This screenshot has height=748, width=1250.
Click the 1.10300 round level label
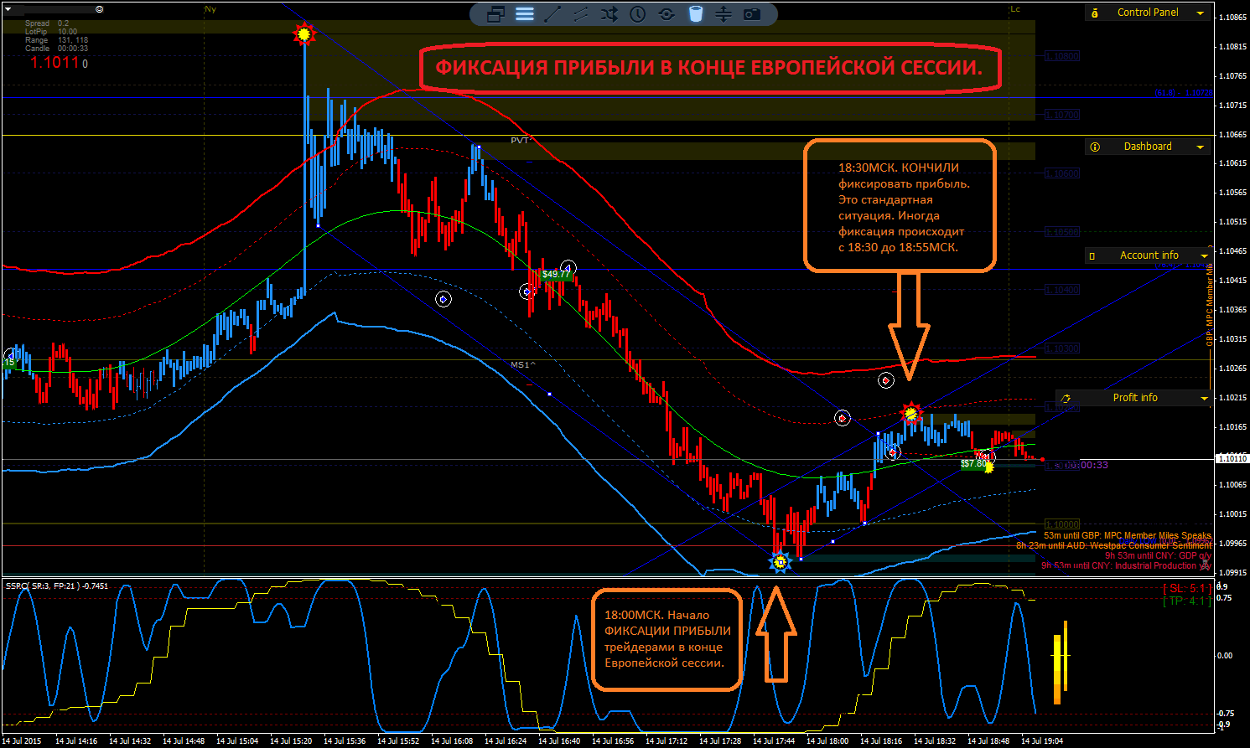click(x=1062, y=348)
